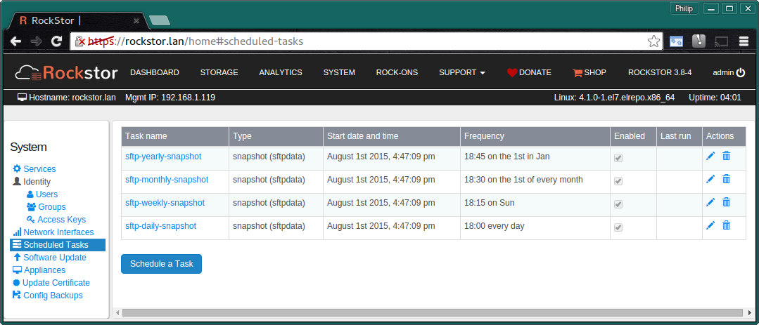Toggle Enabled checkbox for sftp-weekly-snapshot
This screenshot has width=759, height=325.
[x=618, y=204]
